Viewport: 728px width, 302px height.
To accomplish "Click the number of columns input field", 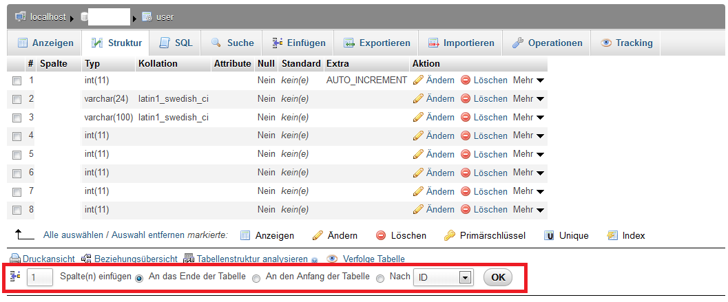I will tap(40, 277).
